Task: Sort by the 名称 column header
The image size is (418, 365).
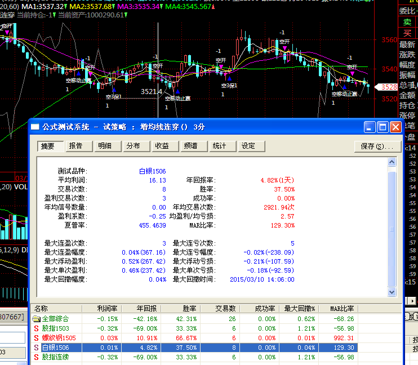Action: [x=56, y=309]
